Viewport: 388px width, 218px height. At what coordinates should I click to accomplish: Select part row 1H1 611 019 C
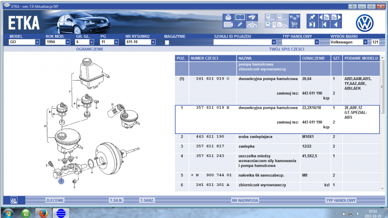(277, 90)
